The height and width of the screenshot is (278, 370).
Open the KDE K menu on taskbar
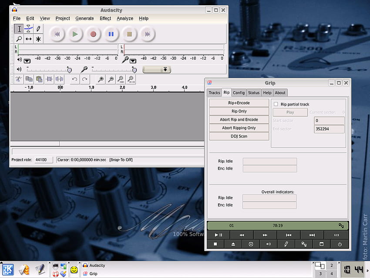[8, 270]
